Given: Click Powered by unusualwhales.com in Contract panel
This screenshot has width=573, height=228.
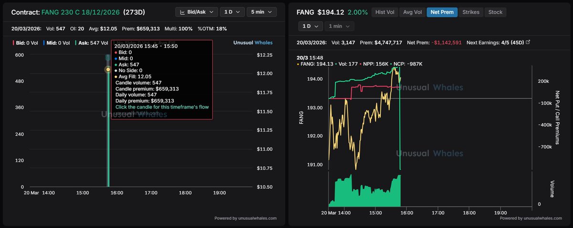Looking at the screenshot, I should 245,218.
